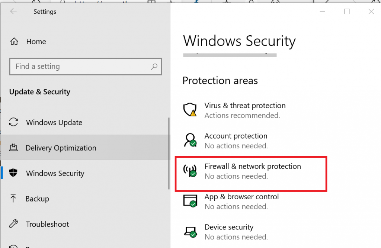Click the Troubleshoot wrench icon
The width and height of the screenshot is (381, 248).
[x=13, y=224]
